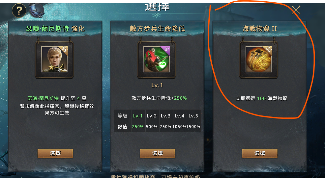Tap the SS badge on supplies icon
325x178 pixels.
click(268, 50)
